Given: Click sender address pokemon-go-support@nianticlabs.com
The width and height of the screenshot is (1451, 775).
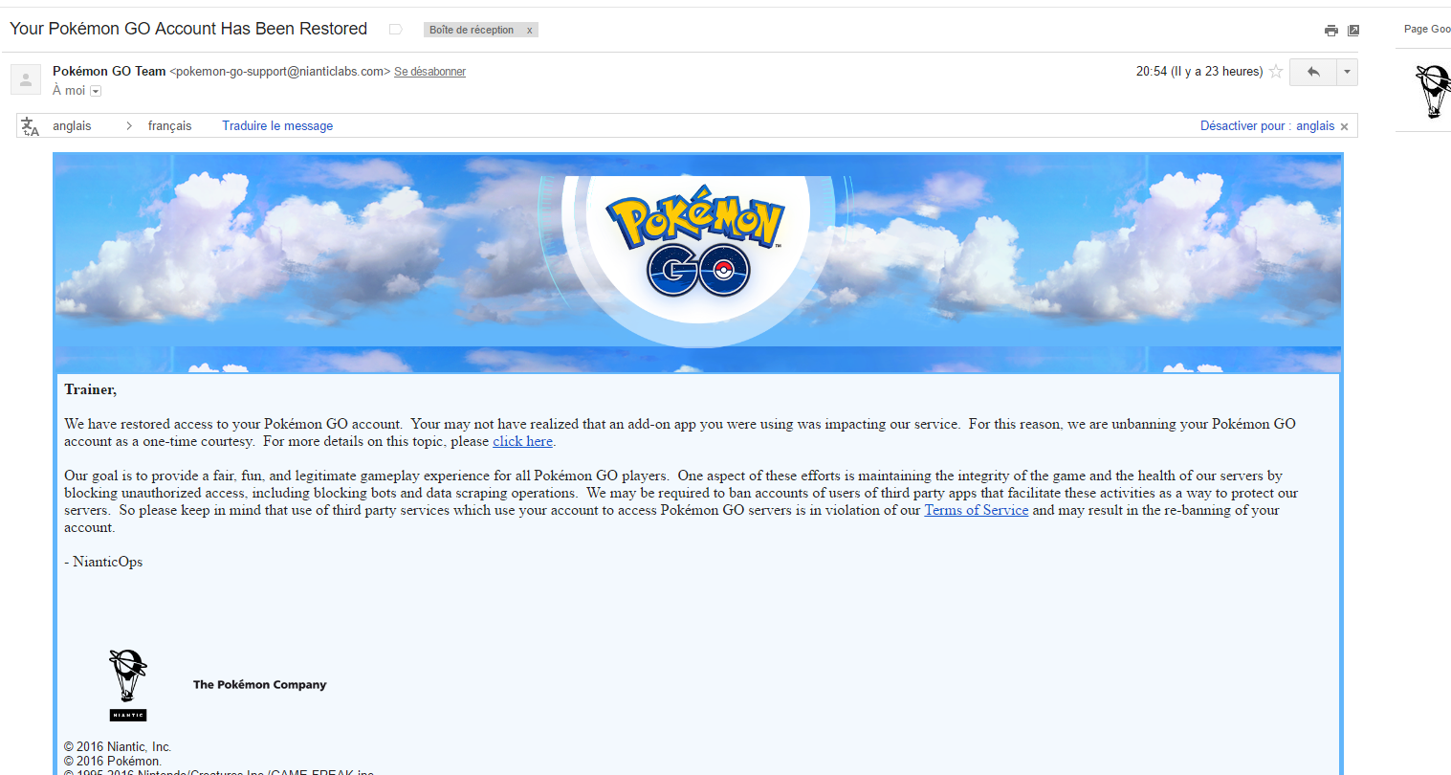Looking at the screenshot, I should [279, 72].
